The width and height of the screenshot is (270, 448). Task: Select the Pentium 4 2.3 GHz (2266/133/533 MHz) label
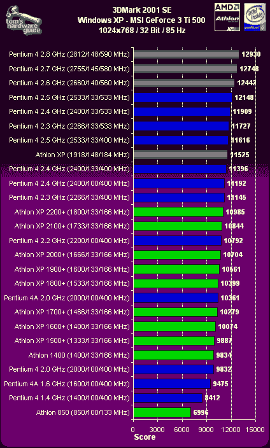[x=69, y=126]
